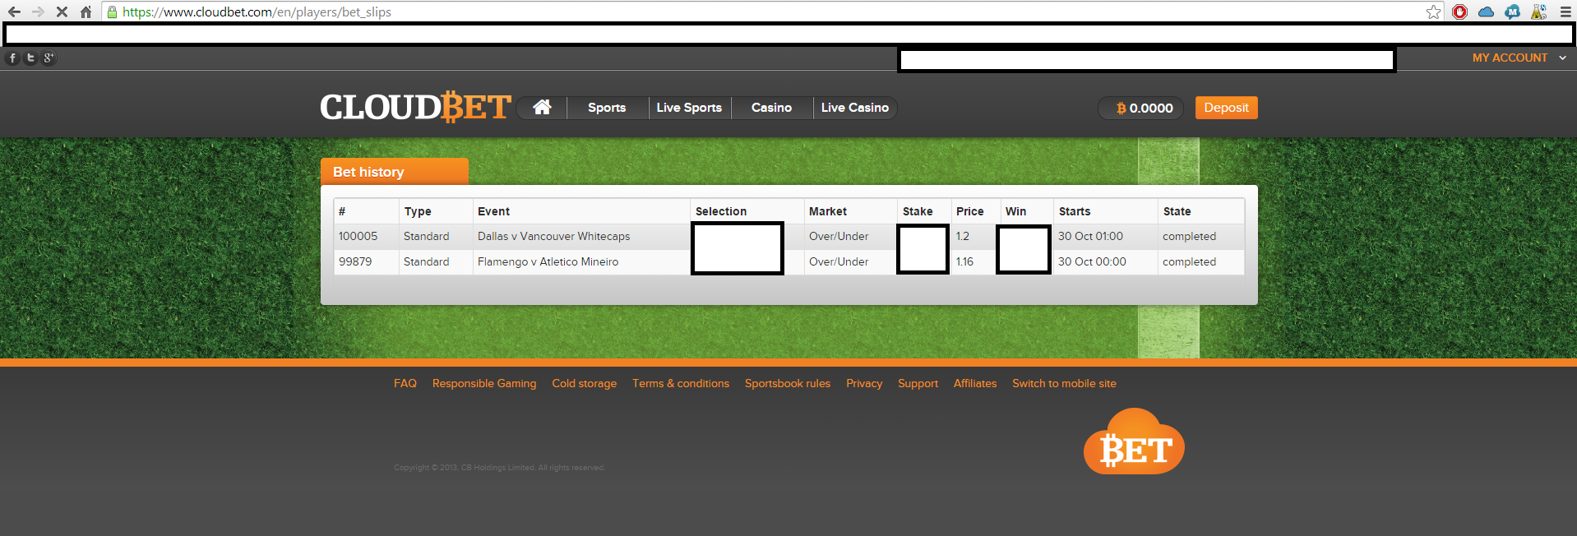
Task: Open the Affiliates footer link
Action: pos(975,383)
